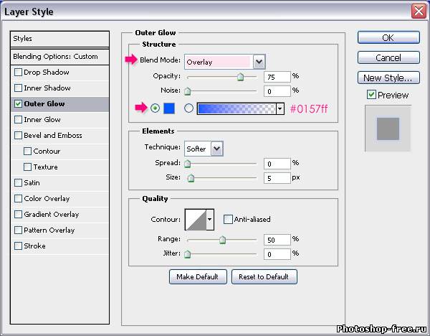Click the Make Default button

tap(198, 276)
